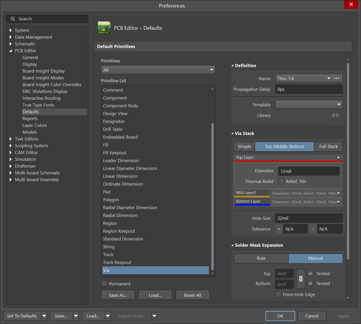The width and height of the screenshot is (361, 324).
Task: Open the bottom Save dropdown arrow
Action: tap(76, 316)
